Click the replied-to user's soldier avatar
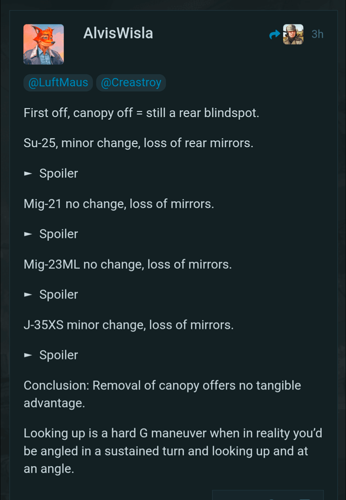Viewport: 346px width, 500px height. [x=293, y=34]
